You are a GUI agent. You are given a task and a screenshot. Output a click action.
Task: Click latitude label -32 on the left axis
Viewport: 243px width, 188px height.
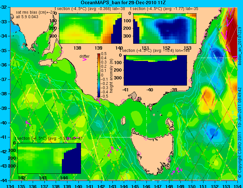[3, 7]
